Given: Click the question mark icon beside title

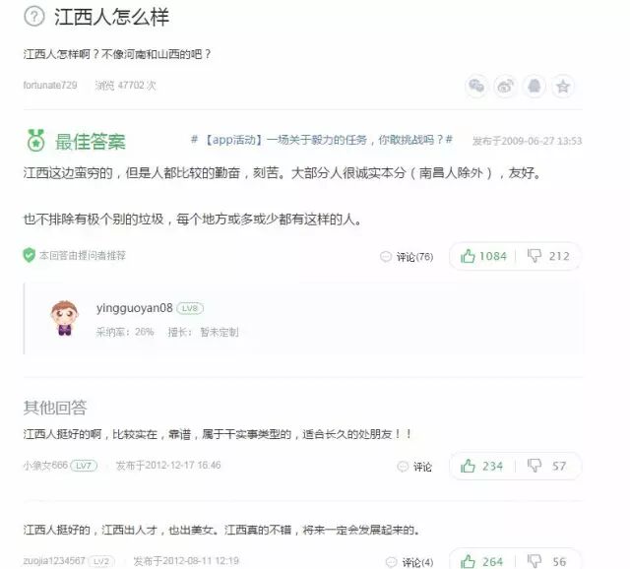Looking at the screenshot, I should (x=34, y=17).
